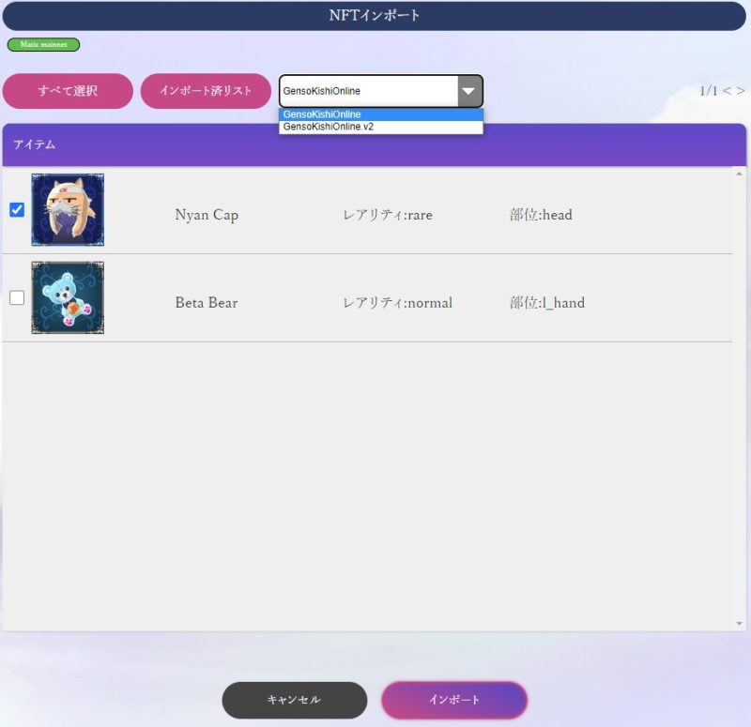Check the Beta Bear checkbox

click(x=17, y=297)
